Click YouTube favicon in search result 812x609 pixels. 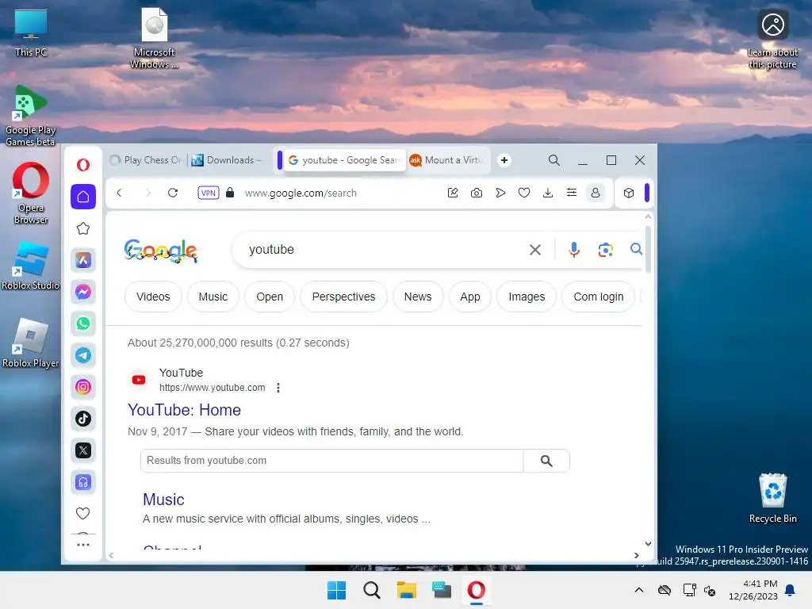point(138,380)
